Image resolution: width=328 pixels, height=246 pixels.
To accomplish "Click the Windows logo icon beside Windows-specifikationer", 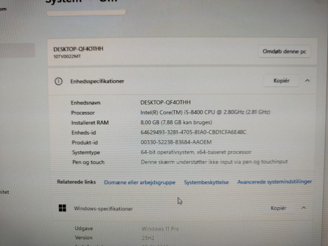I will click(x=62, y=208).
